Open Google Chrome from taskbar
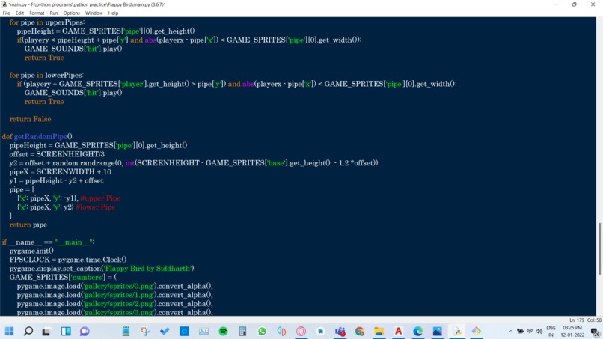This screenshot has width=603, height=339. click(x=360, y=331)
